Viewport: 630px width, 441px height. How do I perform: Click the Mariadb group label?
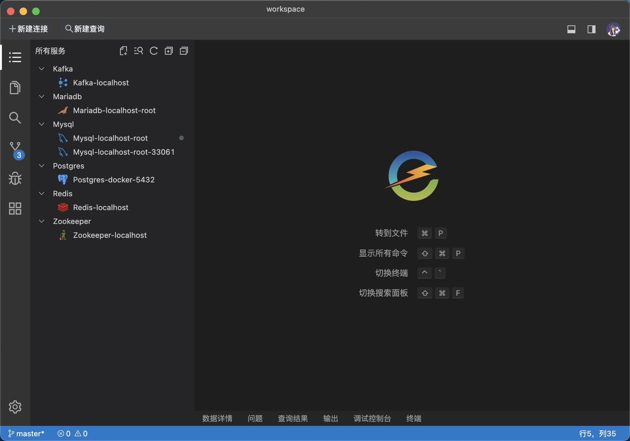(x=67, y=96)
